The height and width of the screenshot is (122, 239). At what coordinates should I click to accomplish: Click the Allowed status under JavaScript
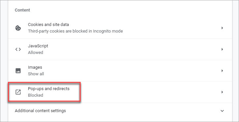coord(36,53)
